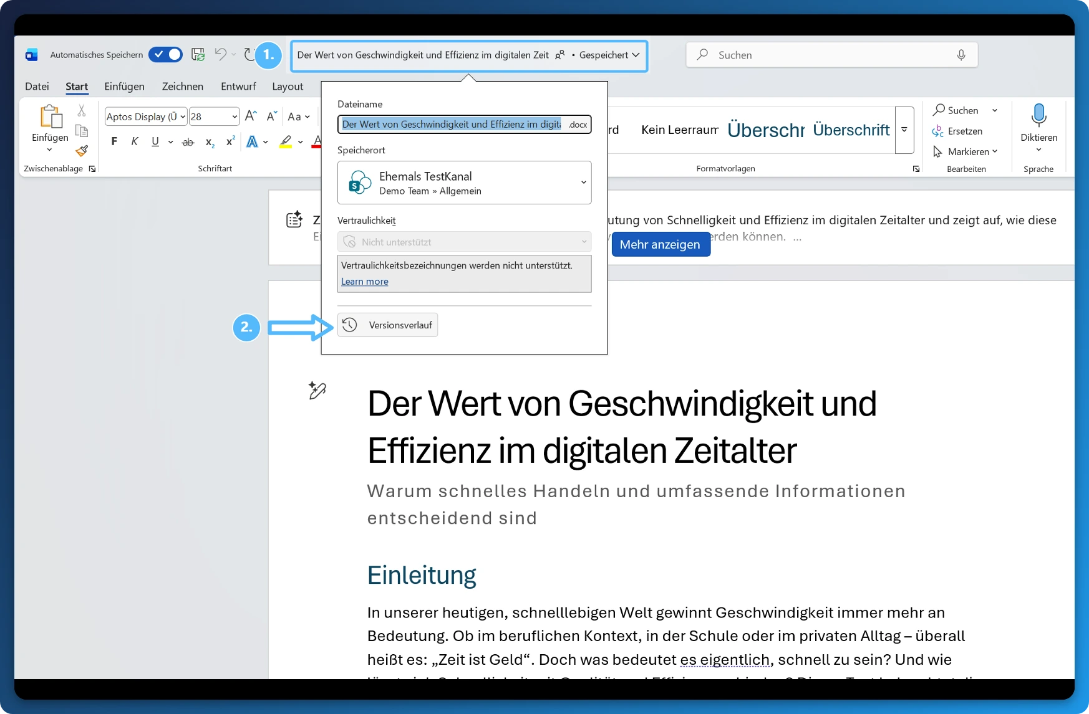Open highlight color dropdown arrow
This screenshot has height=714, width=1089.
click(301, 142)
